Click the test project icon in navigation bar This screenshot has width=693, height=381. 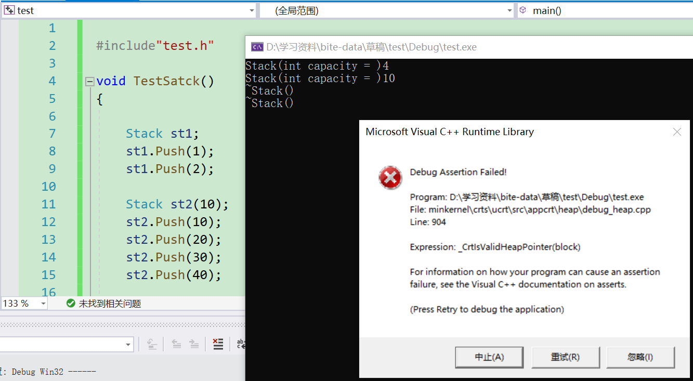(9, 10)
